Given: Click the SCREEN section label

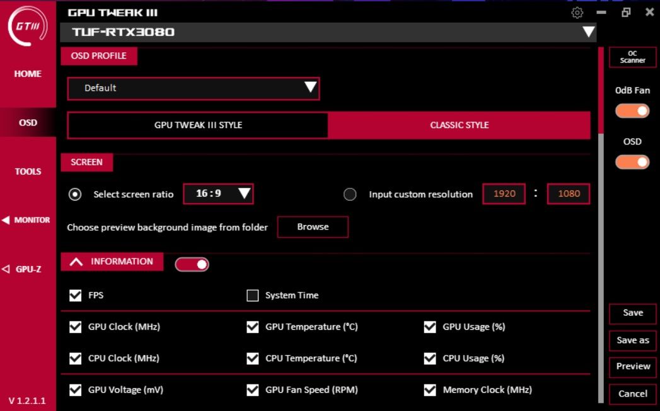Looking at the screenshot, I should 87,163.
